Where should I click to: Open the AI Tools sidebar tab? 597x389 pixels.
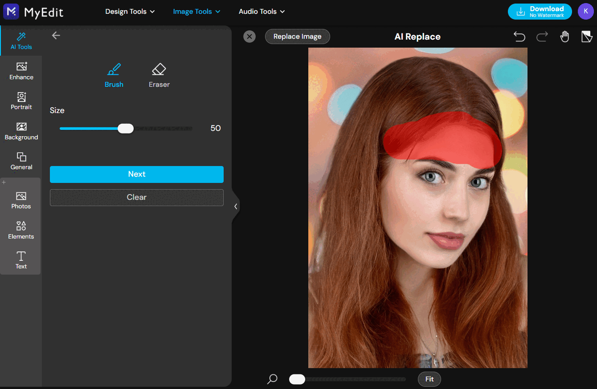[x=21, y=41]
